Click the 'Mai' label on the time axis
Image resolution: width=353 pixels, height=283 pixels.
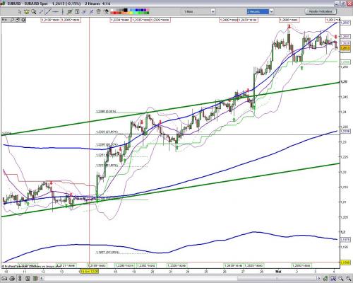point(278,272)
